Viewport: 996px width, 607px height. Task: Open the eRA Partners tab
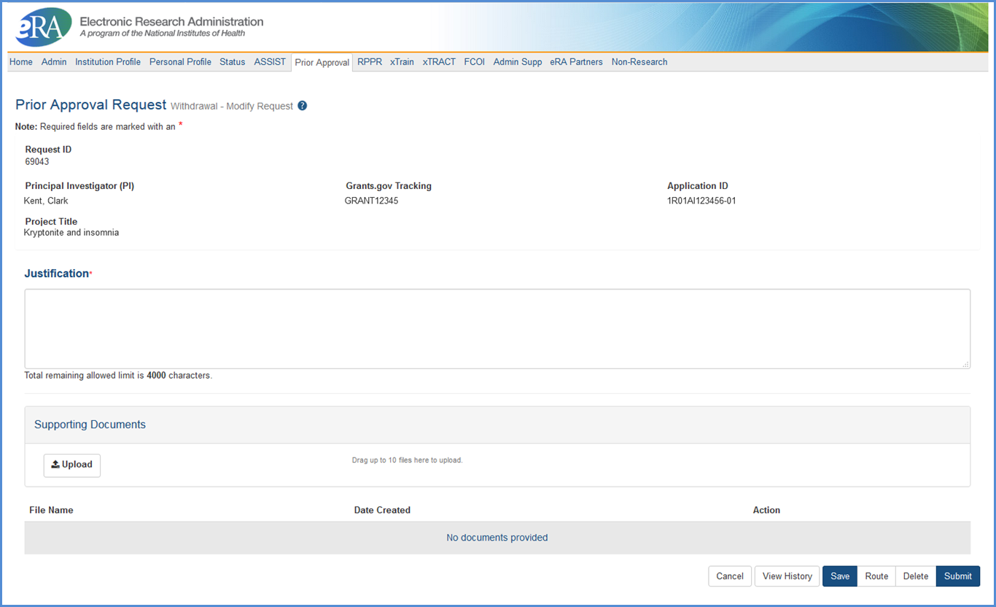click(576, 62)
